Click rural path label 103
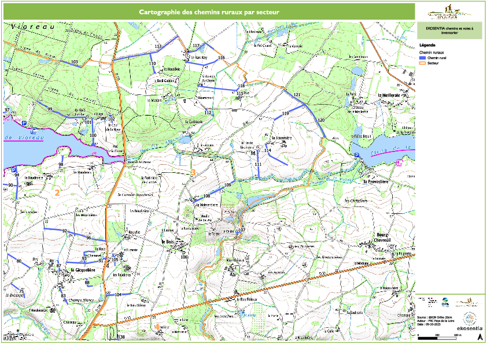487x344 pixels. point(74,62)
